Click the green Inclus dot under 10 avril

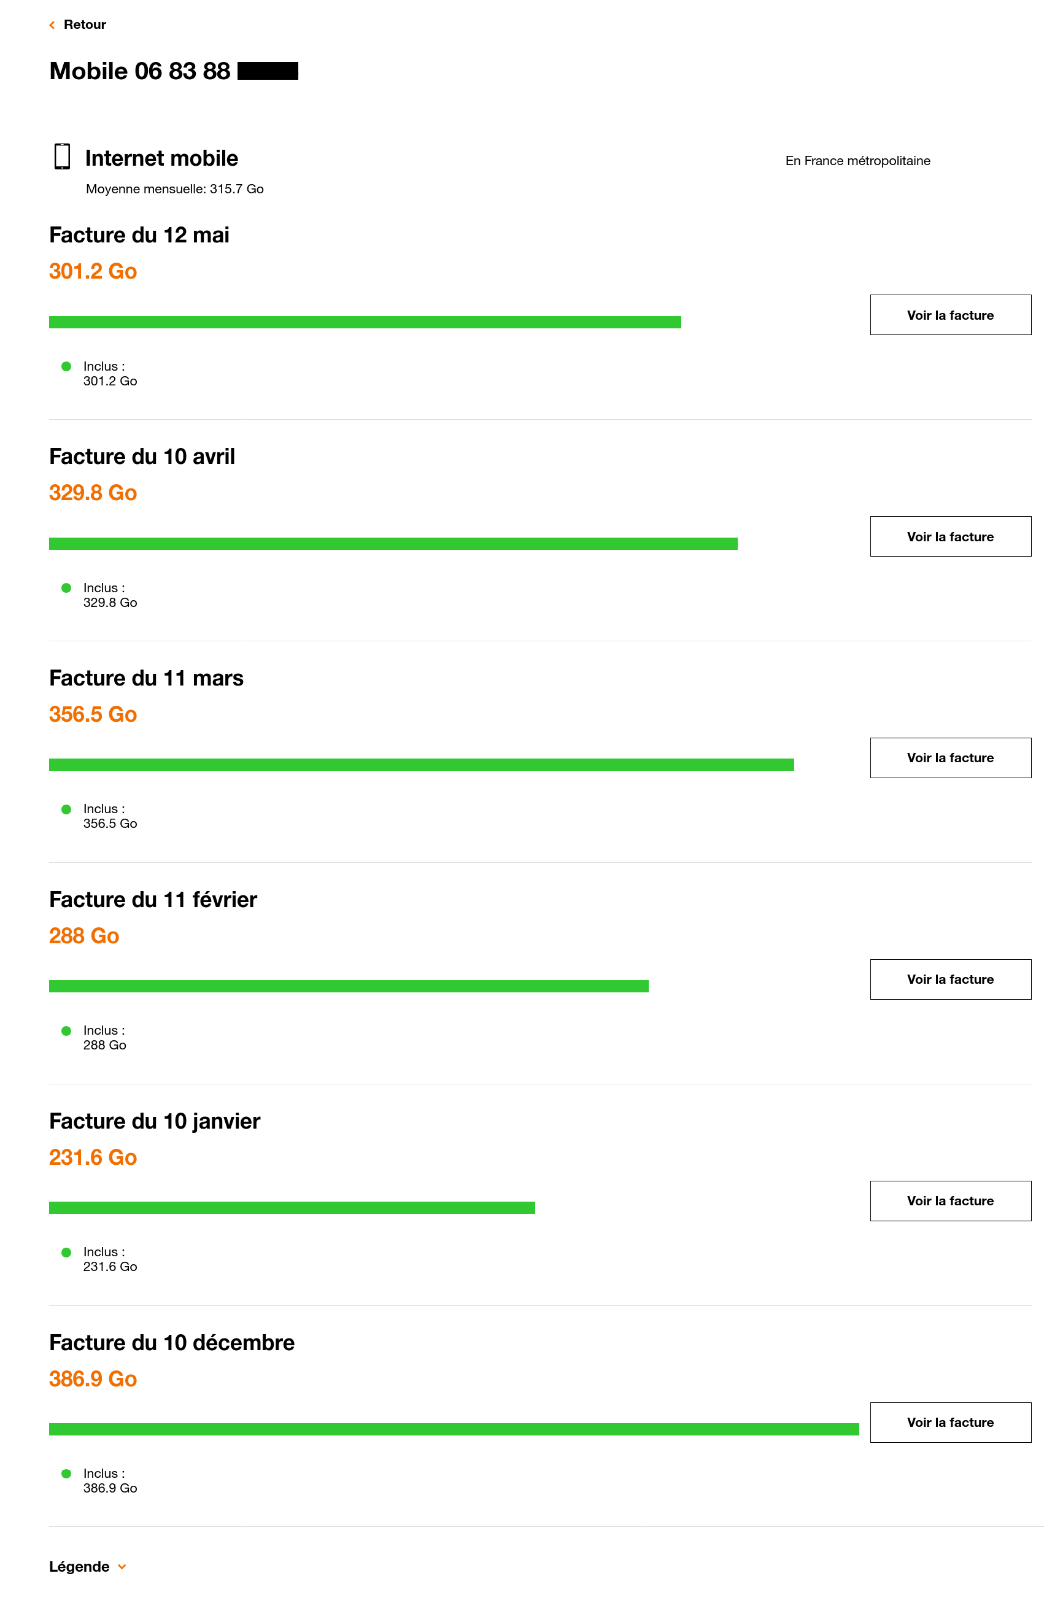(66, 588)
